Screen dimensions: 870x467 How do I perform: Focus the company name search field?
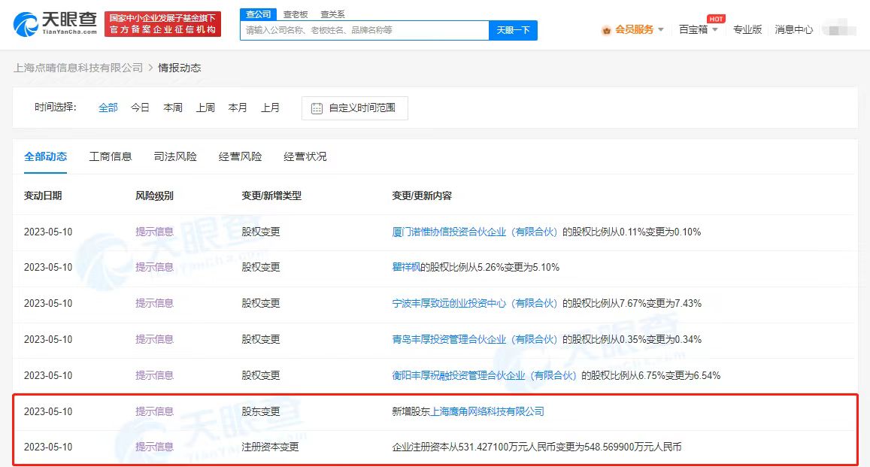[365, 31]
